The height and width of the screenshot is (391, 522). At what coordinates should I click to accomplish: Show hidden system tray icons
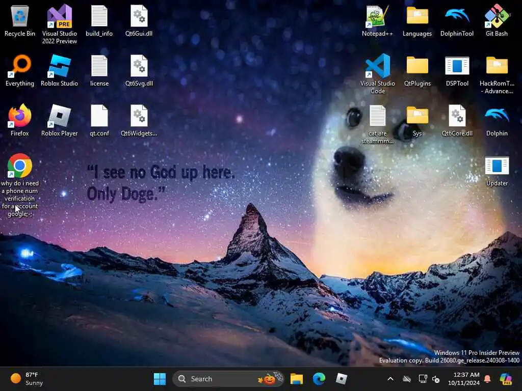[x=390, y=379]
